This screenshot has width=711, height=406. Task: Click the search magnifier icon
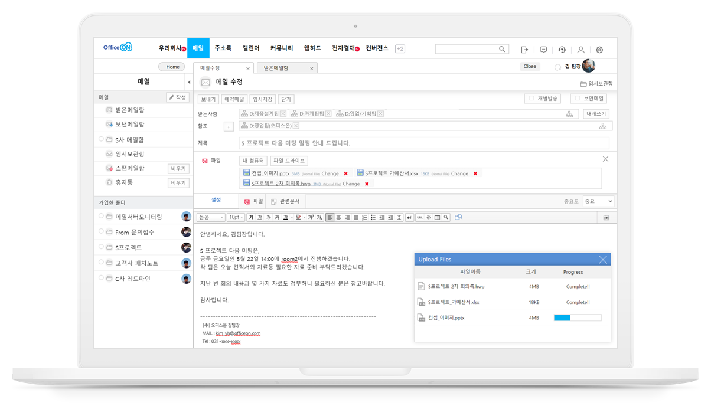tap(503, 49)
